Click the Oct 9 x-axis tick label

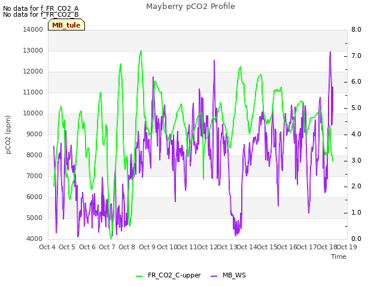click(x=147, y=247)
